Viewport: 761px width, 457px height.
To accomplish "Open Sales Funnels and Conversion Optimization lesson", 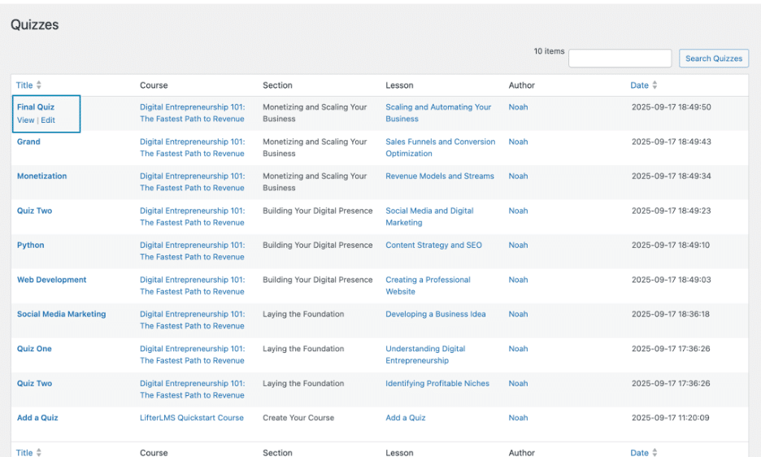I will coord(440,148).
